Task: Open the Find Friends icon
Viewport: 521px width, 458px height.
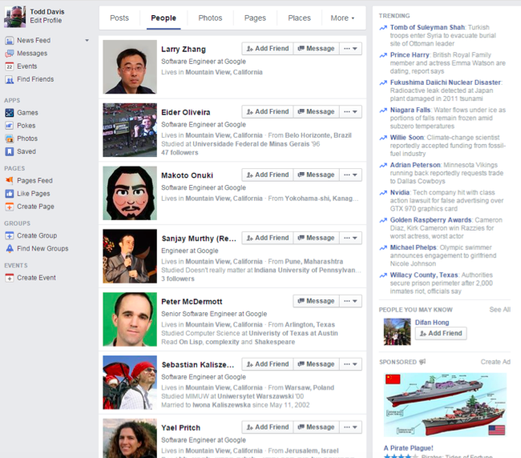Action: [x=10, y=79]
